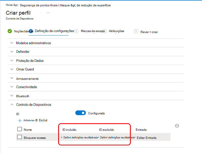Click the ID excluído column header
202x153 pixels.
106,130
